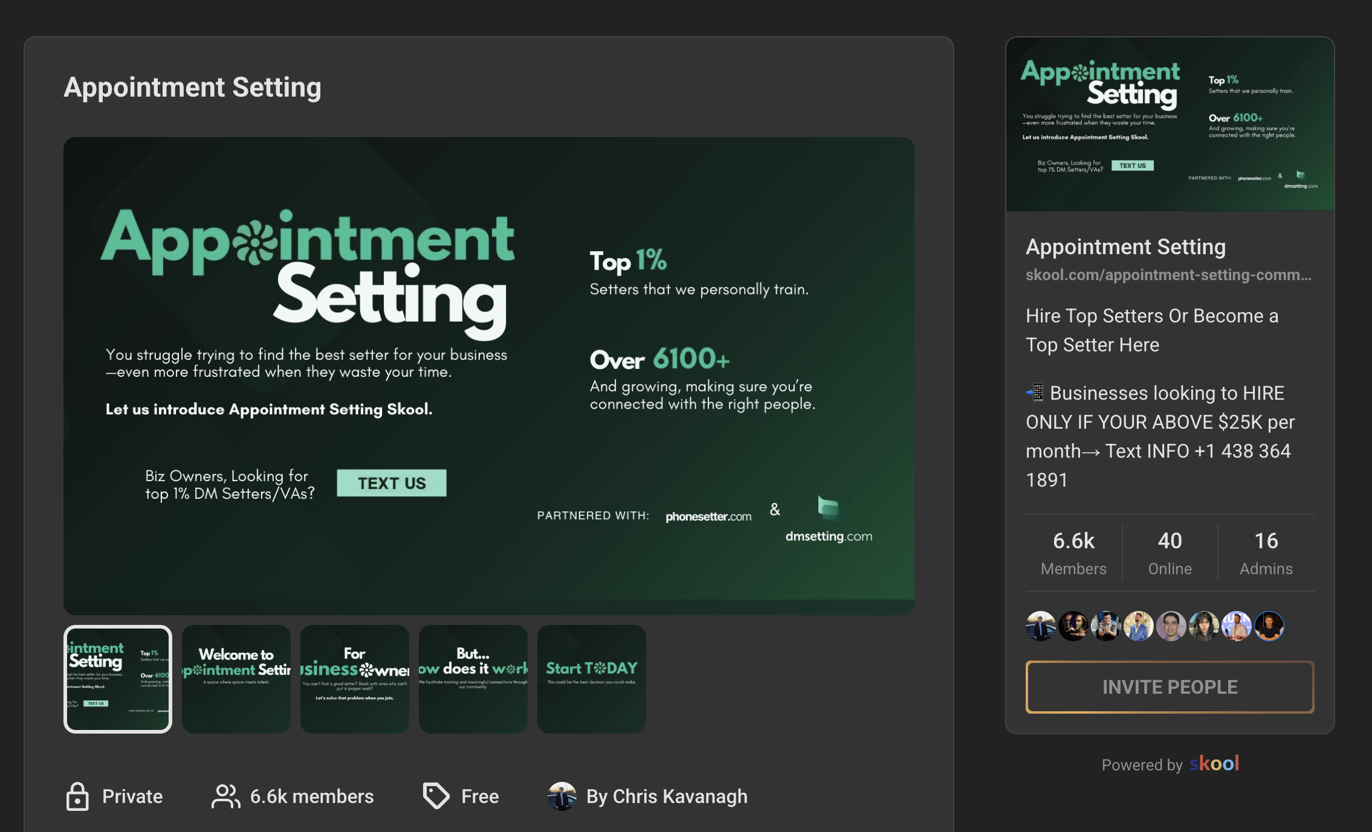Click the 6.6k members text beside people icon
This screenshot has width=1372, height=832.
point(312,796)
